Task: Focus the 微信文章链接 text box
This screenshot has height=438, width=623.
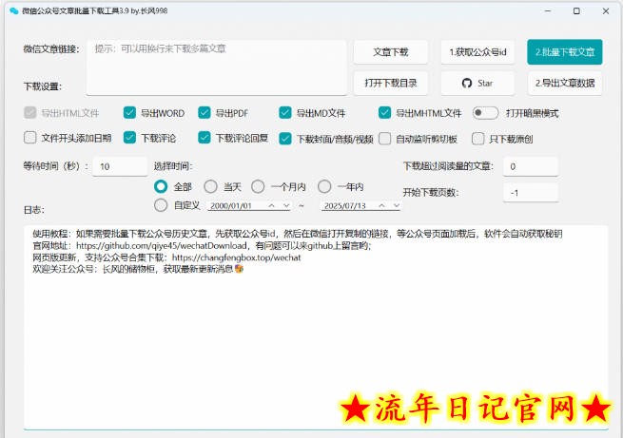Action: pyautogui.click(x=217, y=67)
